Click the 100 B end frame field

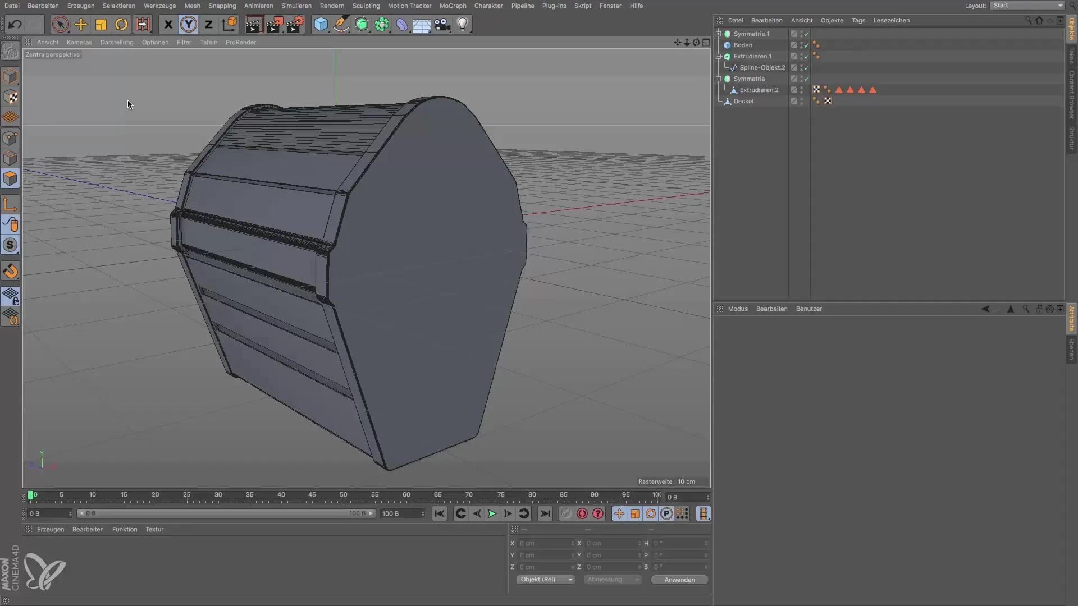(x=403, y=513)
